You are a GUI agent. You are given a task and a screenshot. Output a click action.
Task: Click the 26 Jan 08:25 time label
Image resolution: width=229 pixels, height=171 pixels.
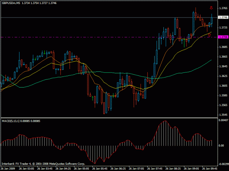click(x=173, y=168)
